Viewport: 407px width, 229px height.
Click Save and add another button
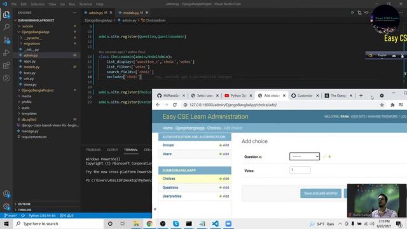tap(321, 193)
